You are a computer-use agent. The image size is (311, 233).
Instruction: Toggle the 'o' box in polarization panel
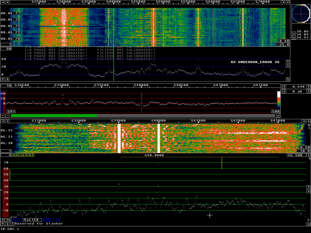(294, 37)
